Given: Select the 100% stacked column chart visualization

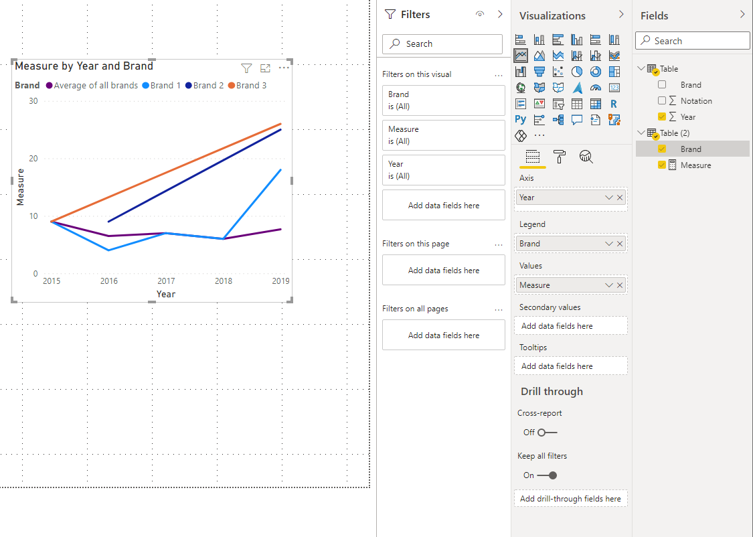Looking at the screenshot, I should click(614, 40).
